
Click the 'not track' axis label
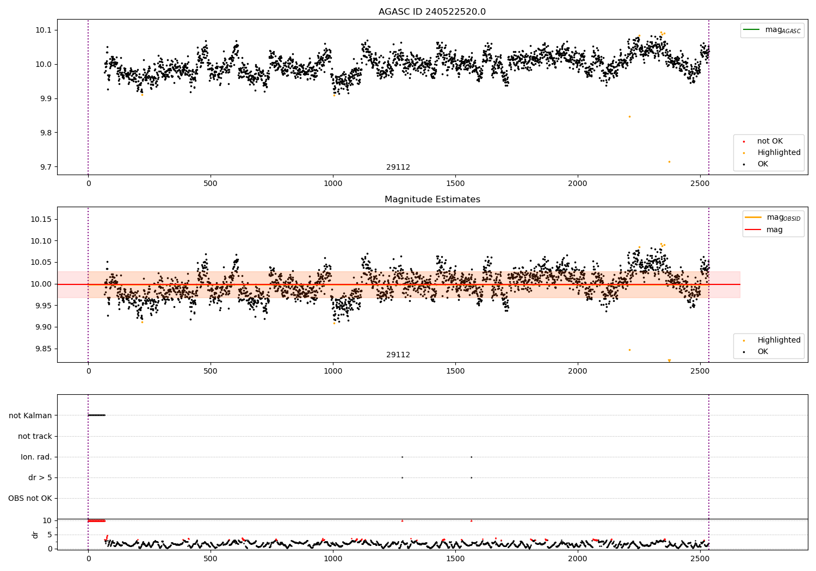coord(35,436)
